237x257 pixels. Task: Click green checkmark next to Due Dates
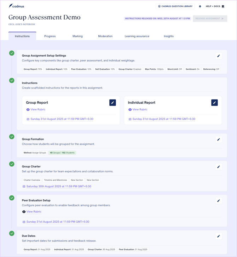[12, 233]
